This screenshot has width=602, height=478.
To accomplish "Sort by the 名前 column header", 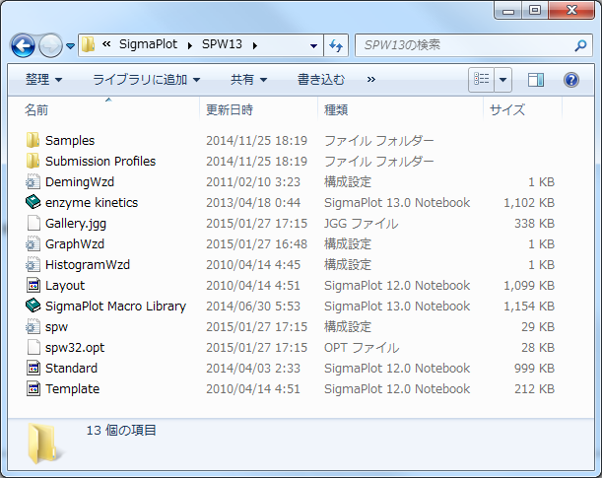I will (102, 110).
